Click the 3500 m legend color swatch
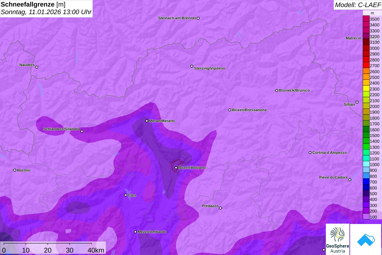The height and width of the screenshot is (255, 382). (366, 19)
